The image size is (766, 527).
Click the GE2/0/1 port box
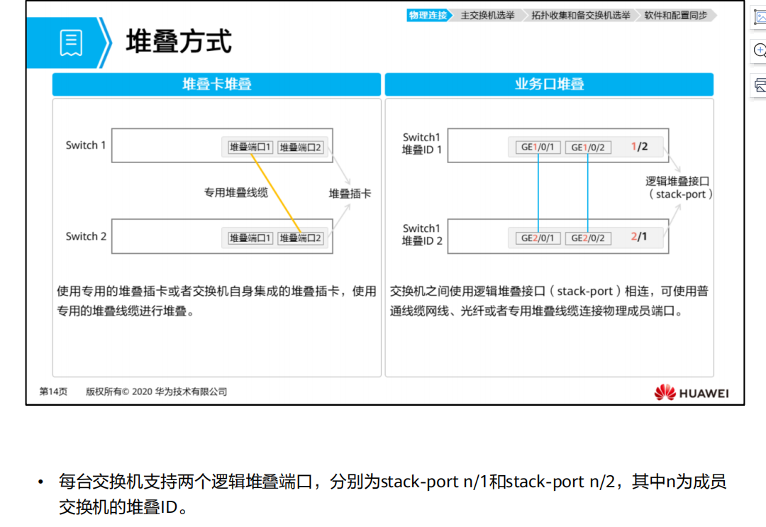tap(538, 238)
